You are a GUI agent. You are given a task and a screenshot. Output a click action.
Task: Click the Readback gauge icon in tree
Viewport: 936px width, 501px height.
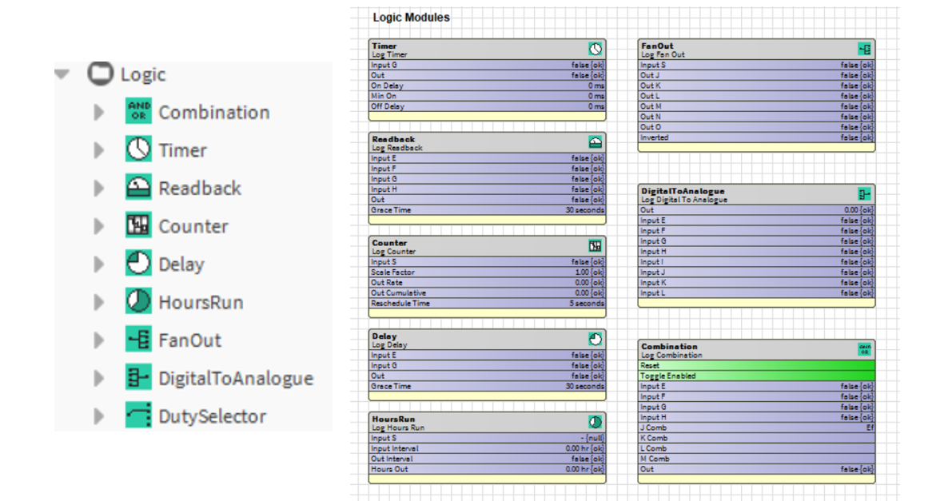[x=138, y=187]
